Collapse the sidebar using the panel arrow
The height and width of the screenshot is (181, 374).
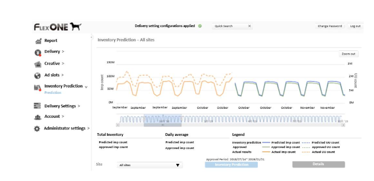click(92, 38)
